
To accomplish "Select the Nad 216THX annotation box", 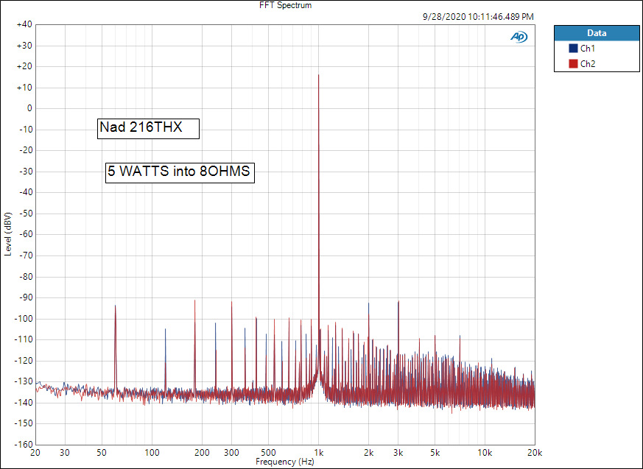I will coord(149,129).
